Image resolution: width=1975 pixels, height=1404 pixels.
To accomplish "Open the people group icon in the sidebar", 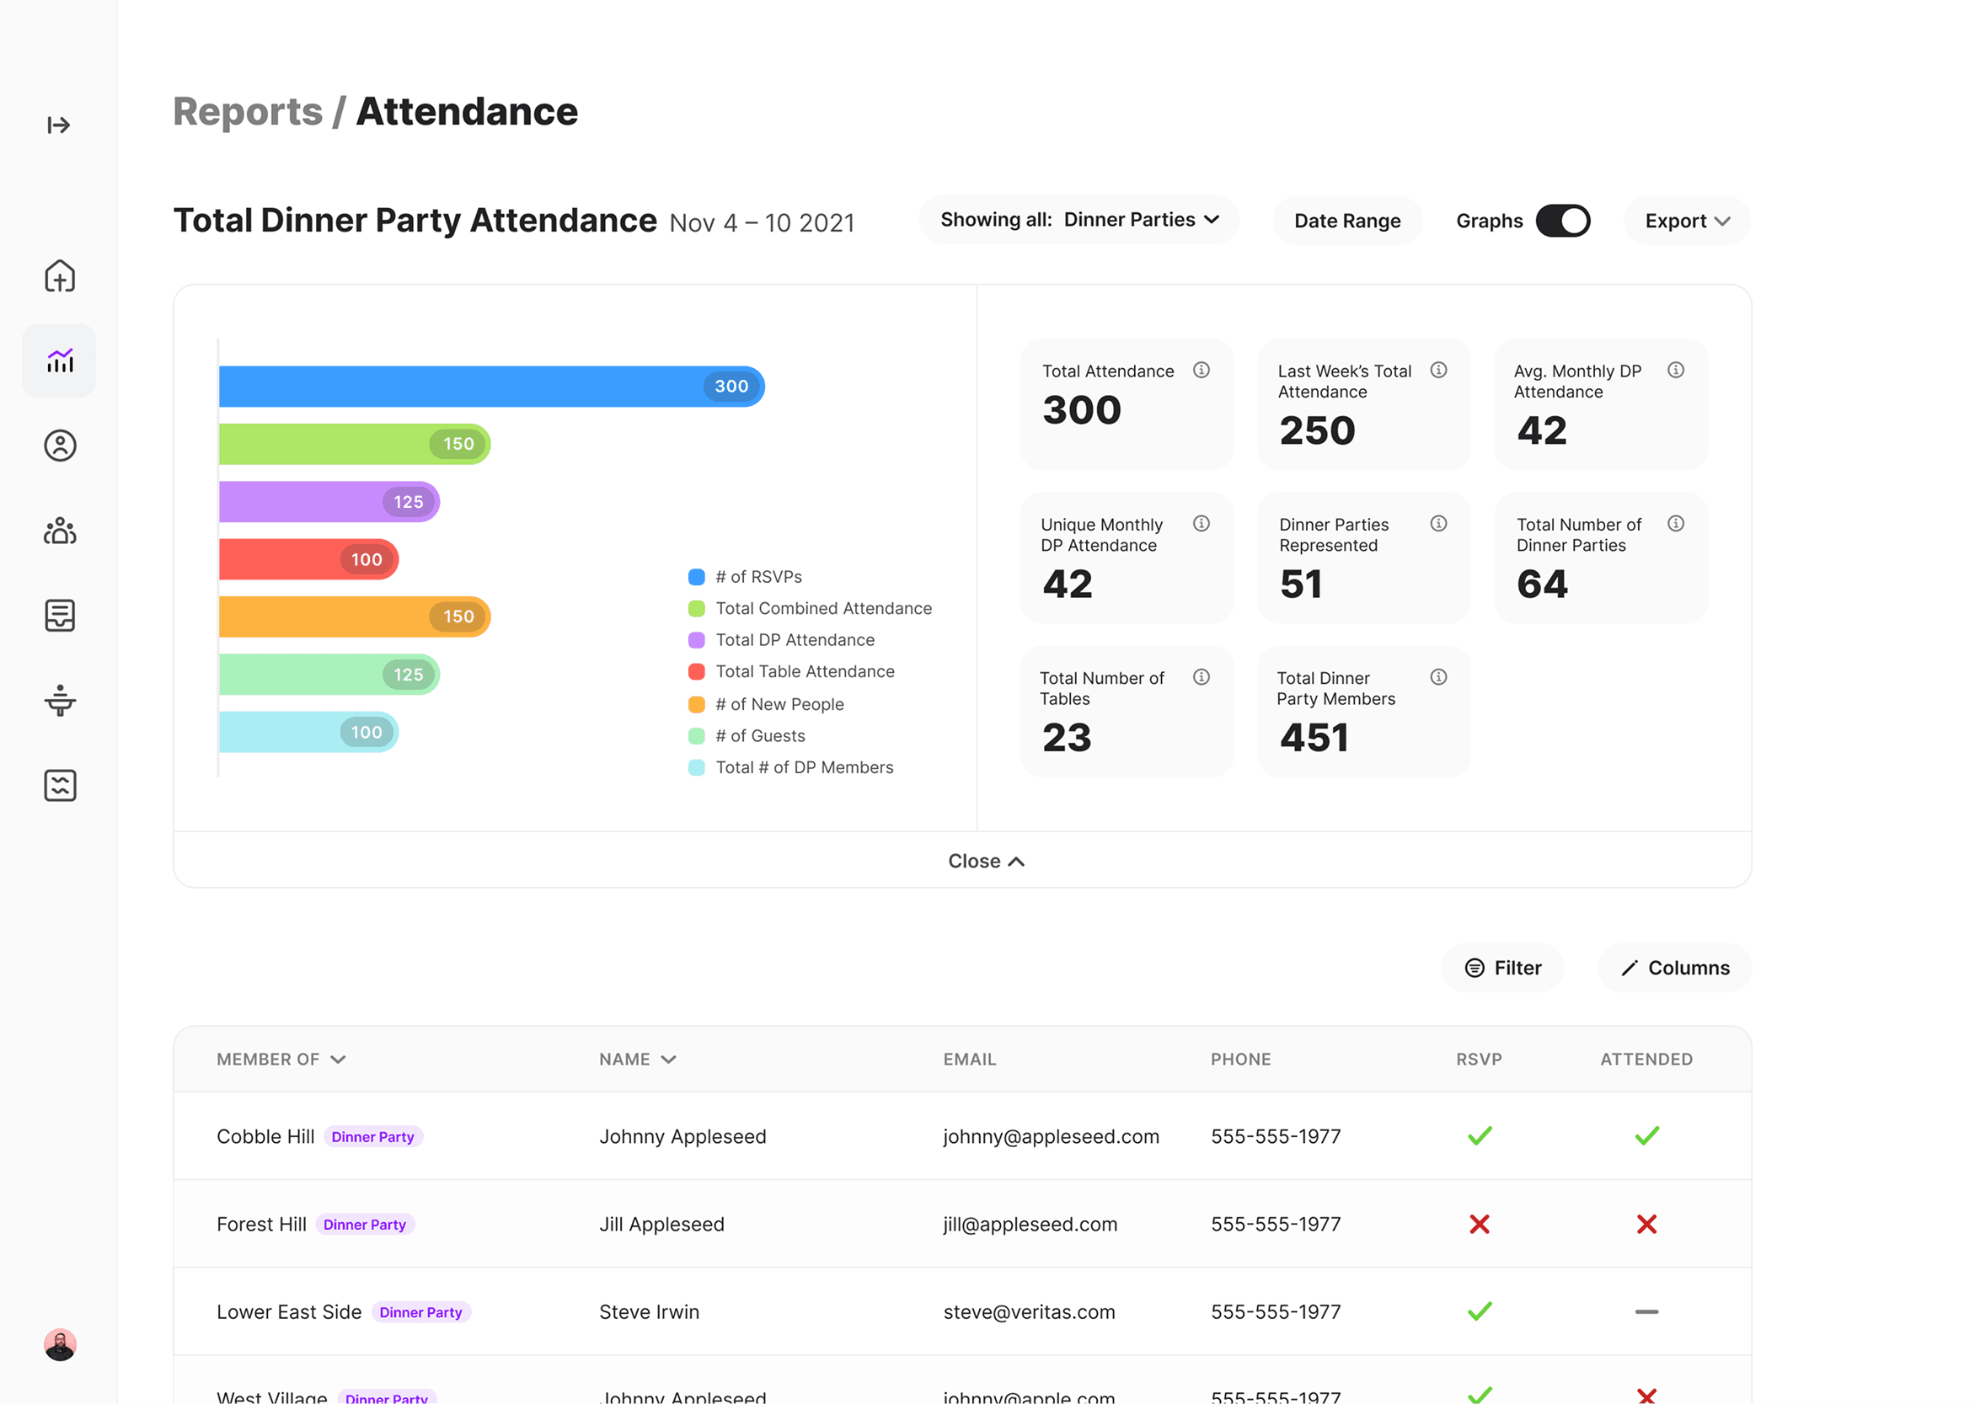I will (x=60, y=530).
